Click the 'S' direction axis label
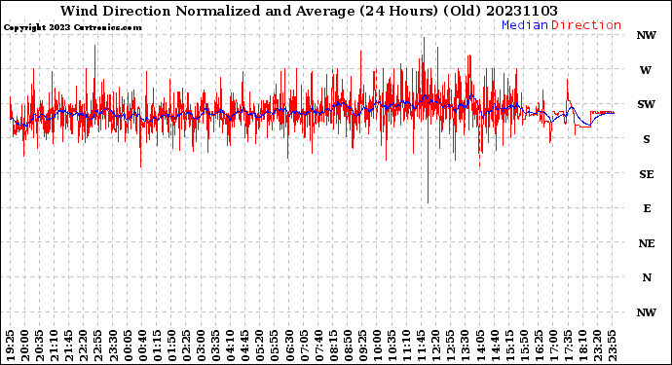The height and width of the screenshot is (365, 672). pos(647,139)
